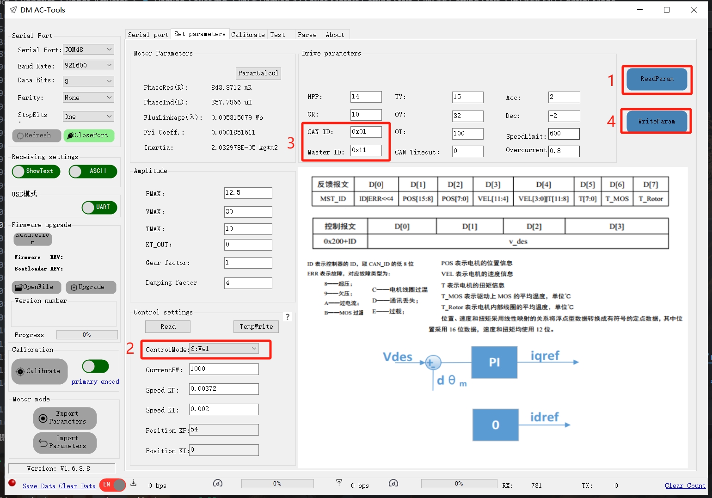Viewport: 712px width, 498px height.
Task: Click the upload arrow icon in status bar
Action: [x=339, y=483]
